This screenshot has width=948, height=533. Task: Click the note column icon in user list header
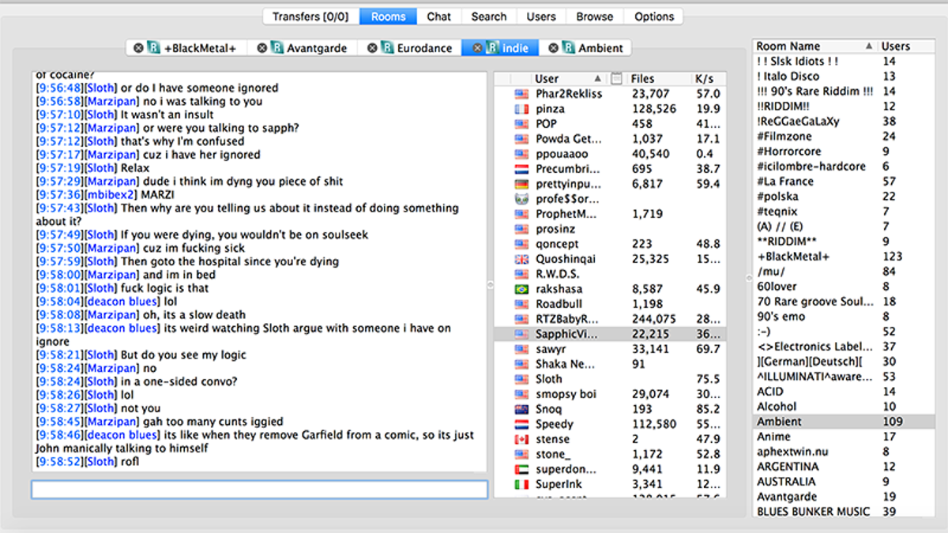pos(617,78)
